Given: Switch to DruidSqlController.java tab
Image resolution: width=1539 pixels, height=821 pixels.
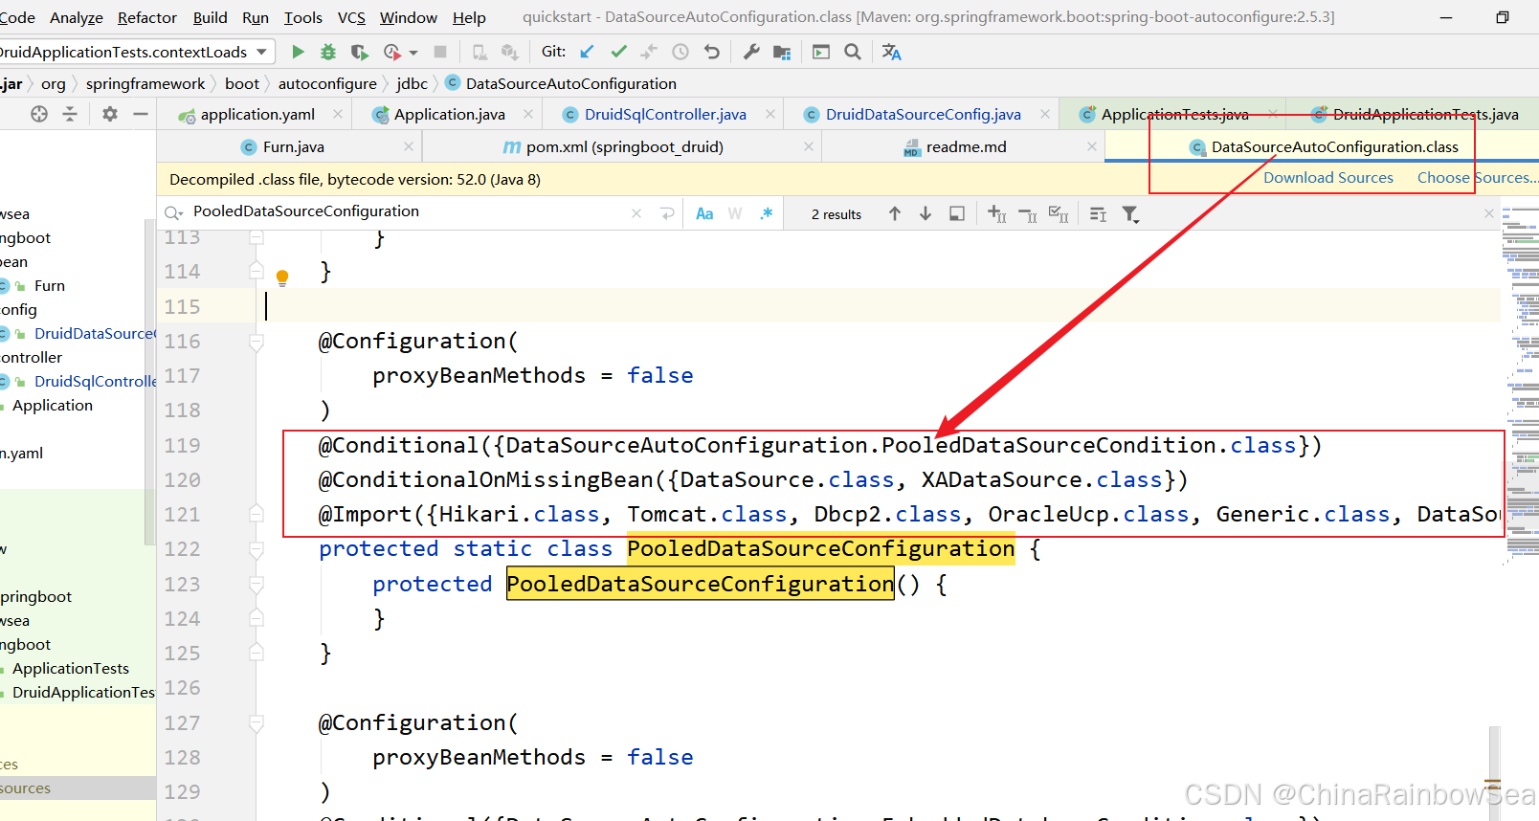Looking at the screenshot, I should click(664, 115).
